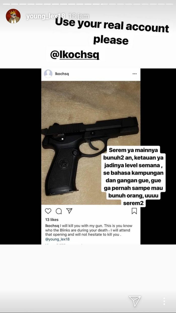The height and width of the screenshot is (313, 176).
Task: Send this story via paper plane icon
Action: point(135,301)
